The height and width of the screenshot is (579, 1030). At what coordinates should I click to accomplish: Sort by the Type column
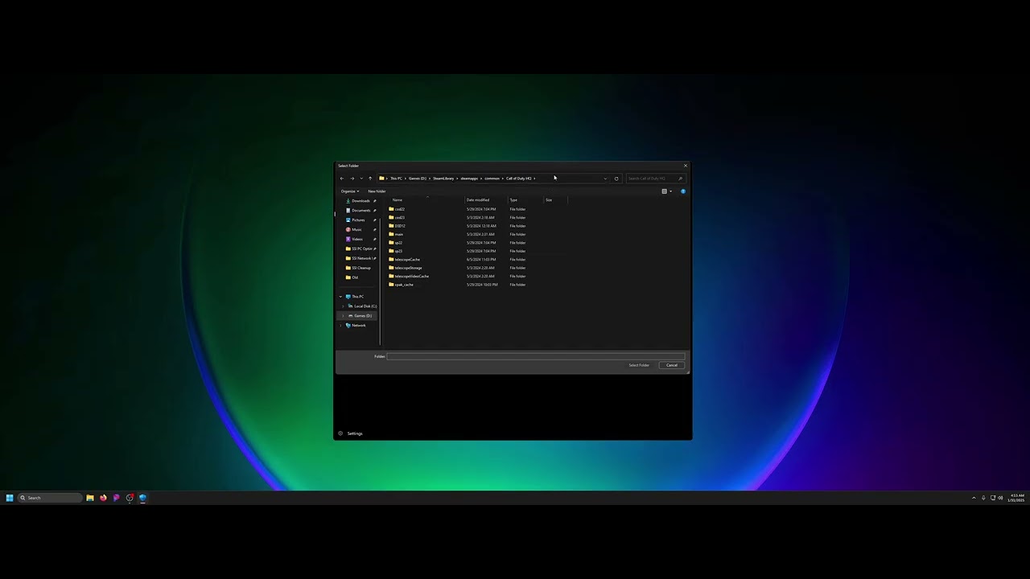(513, 200)
